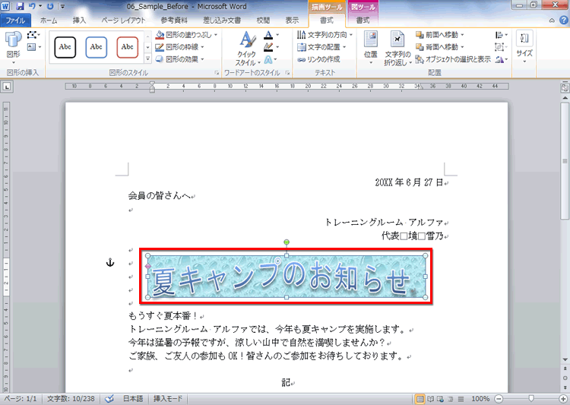Click the tab selector box left of ruler
This screenshot has width=570, height=405.
(x=7, y=87)
